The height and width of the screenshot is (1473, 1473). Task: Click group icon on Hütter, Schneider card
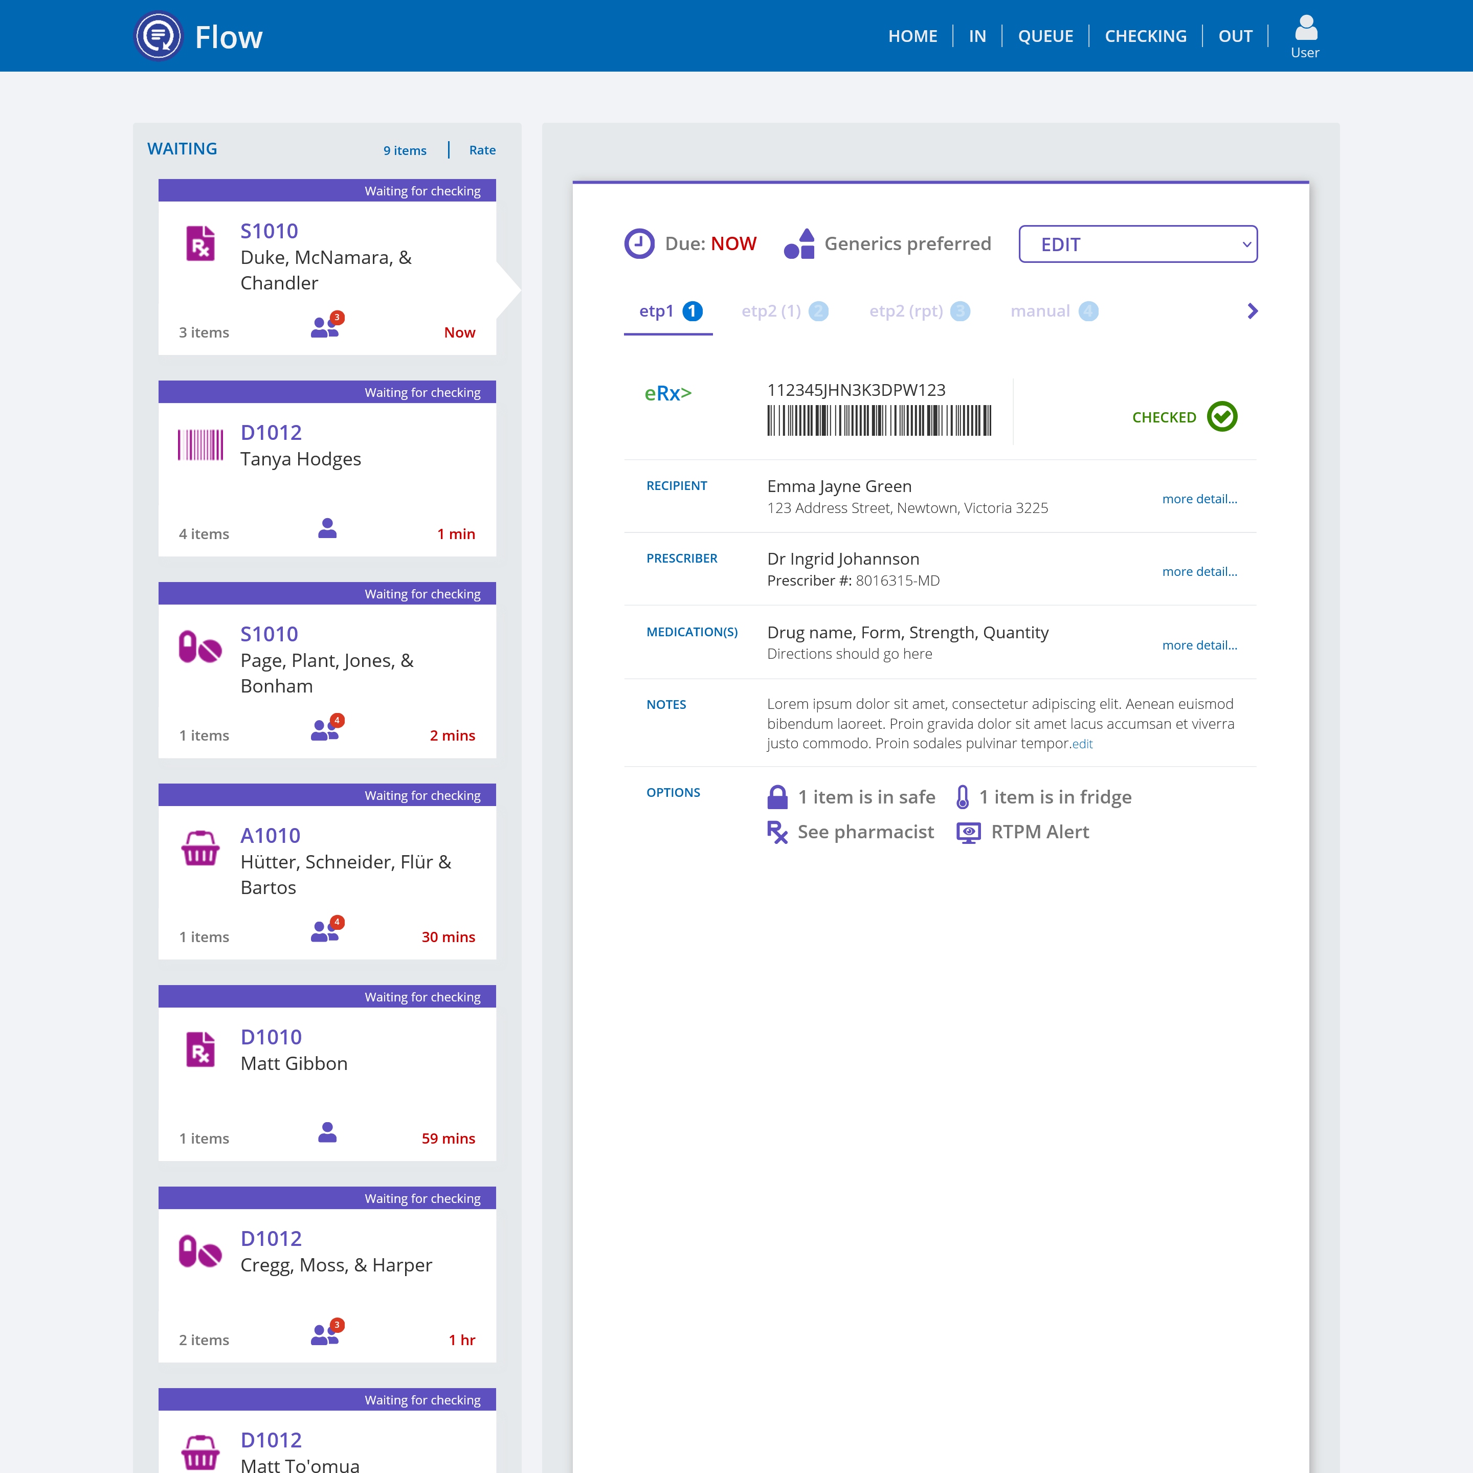tap(327, 929)
